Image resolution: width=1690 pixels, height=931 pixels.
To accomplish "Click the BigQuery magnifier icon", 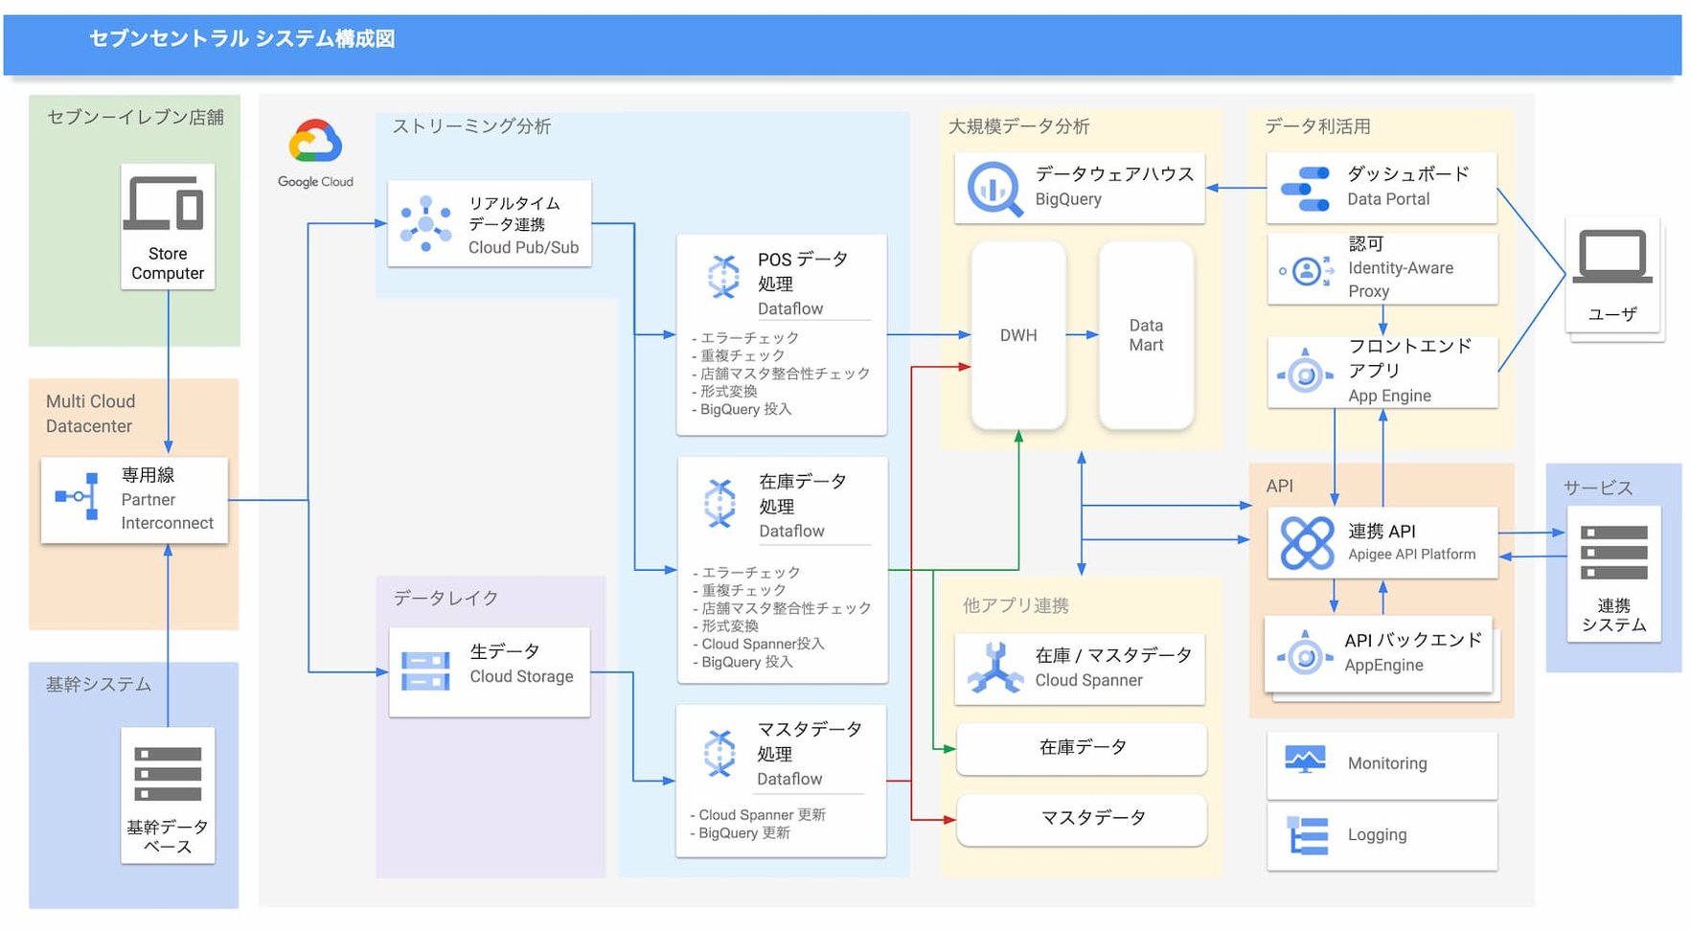I will pyautogui.click(x=994, y=189).
